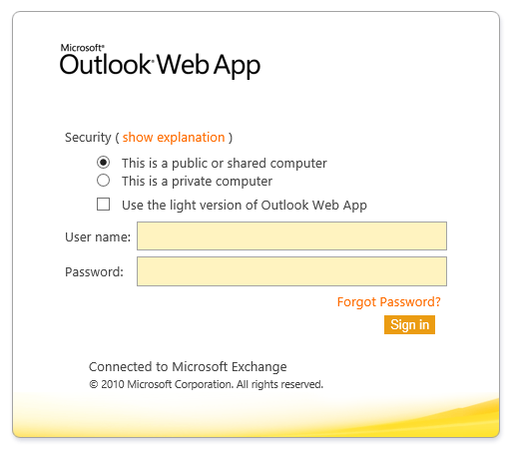
Task: Open the show explanation security link
Action: (174, 137)
